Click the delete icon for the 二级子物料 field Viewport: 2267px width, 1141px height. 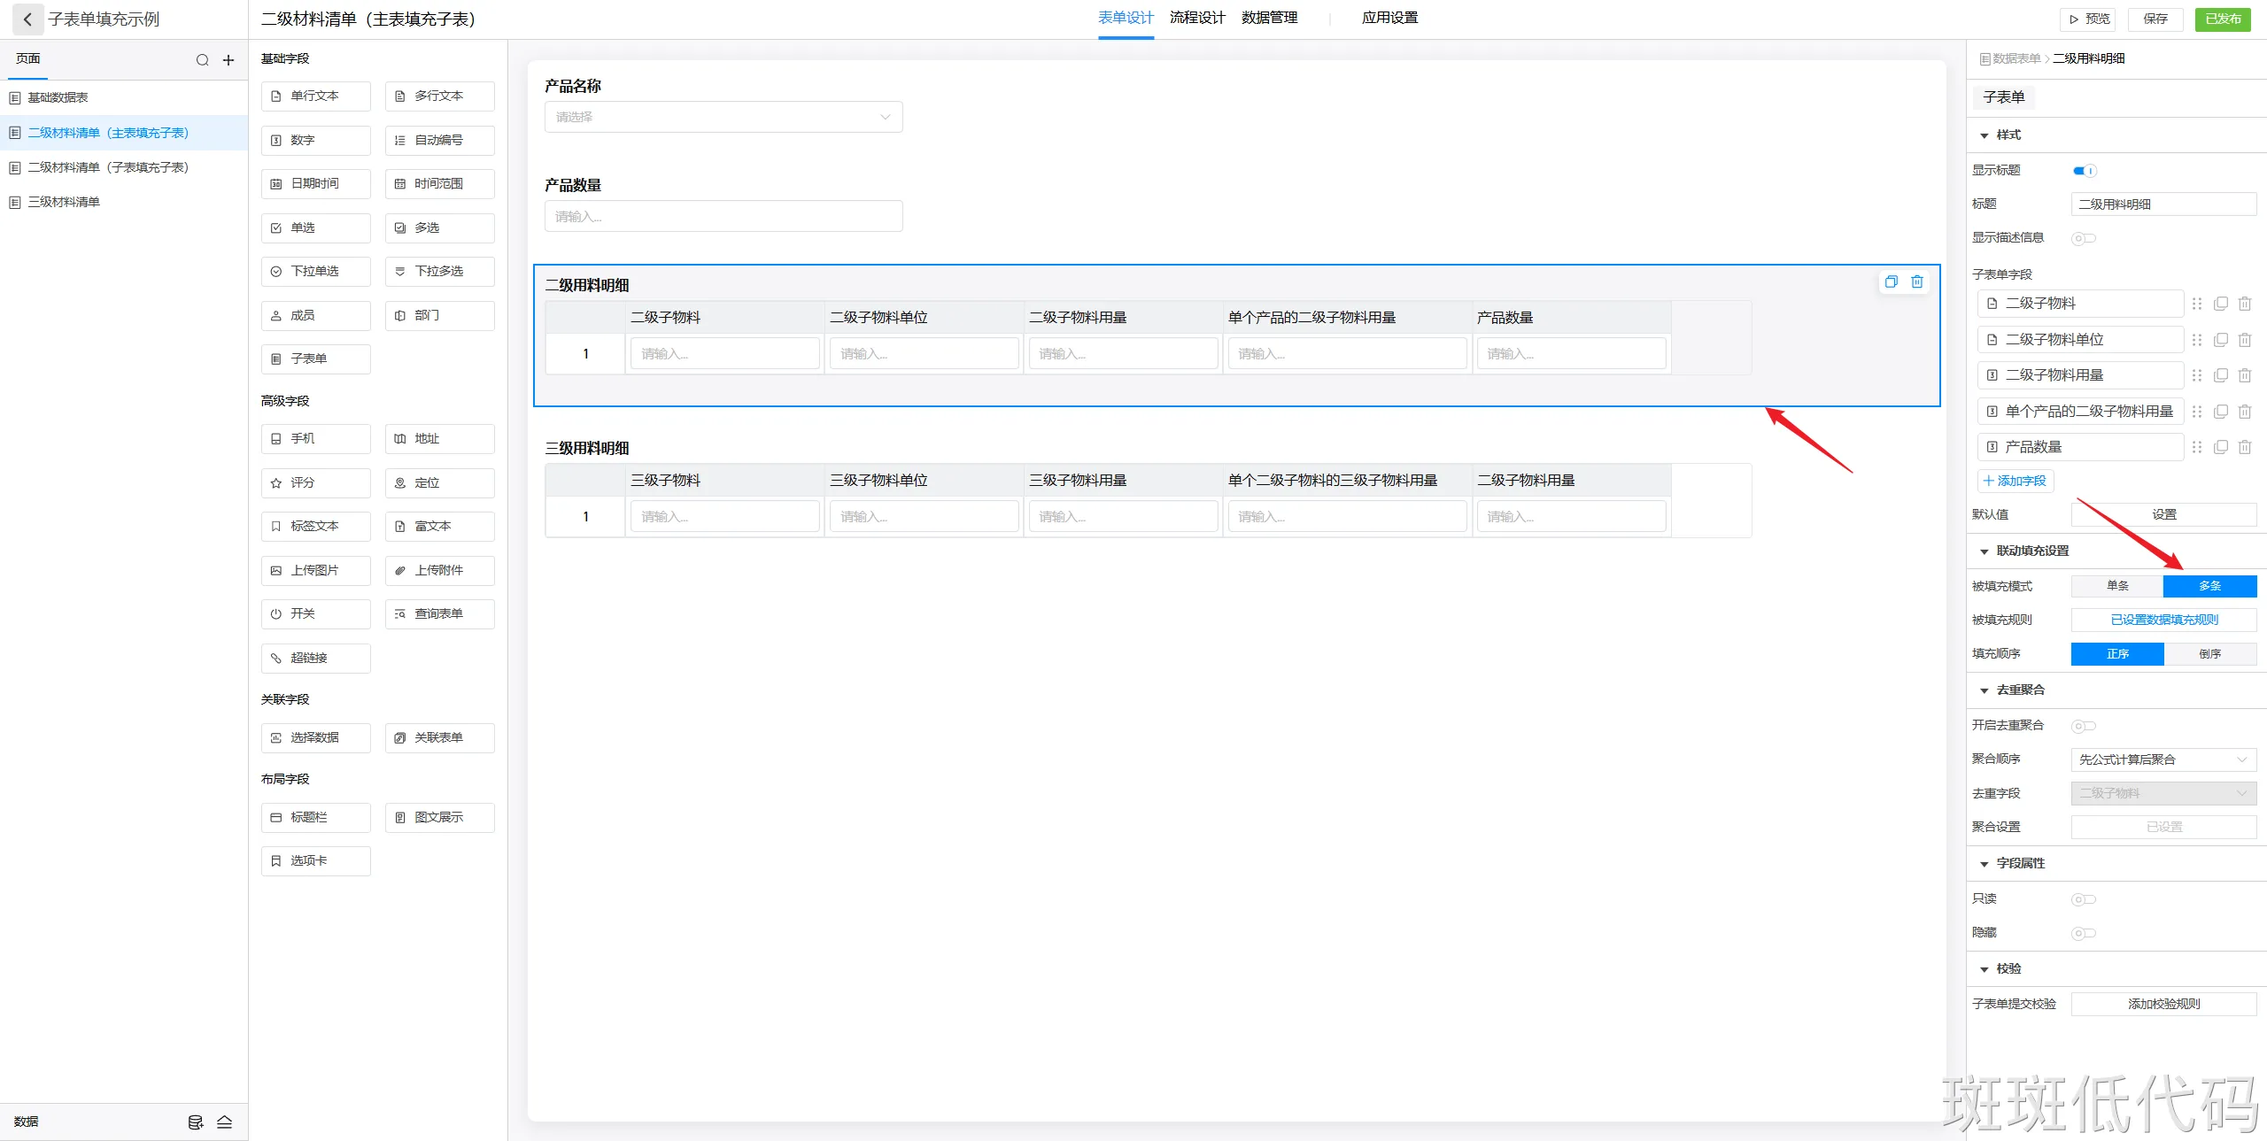click(x=2245, y=304)
